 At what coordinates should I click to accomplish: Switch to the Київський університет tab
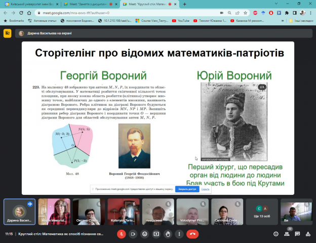point(30,4)
